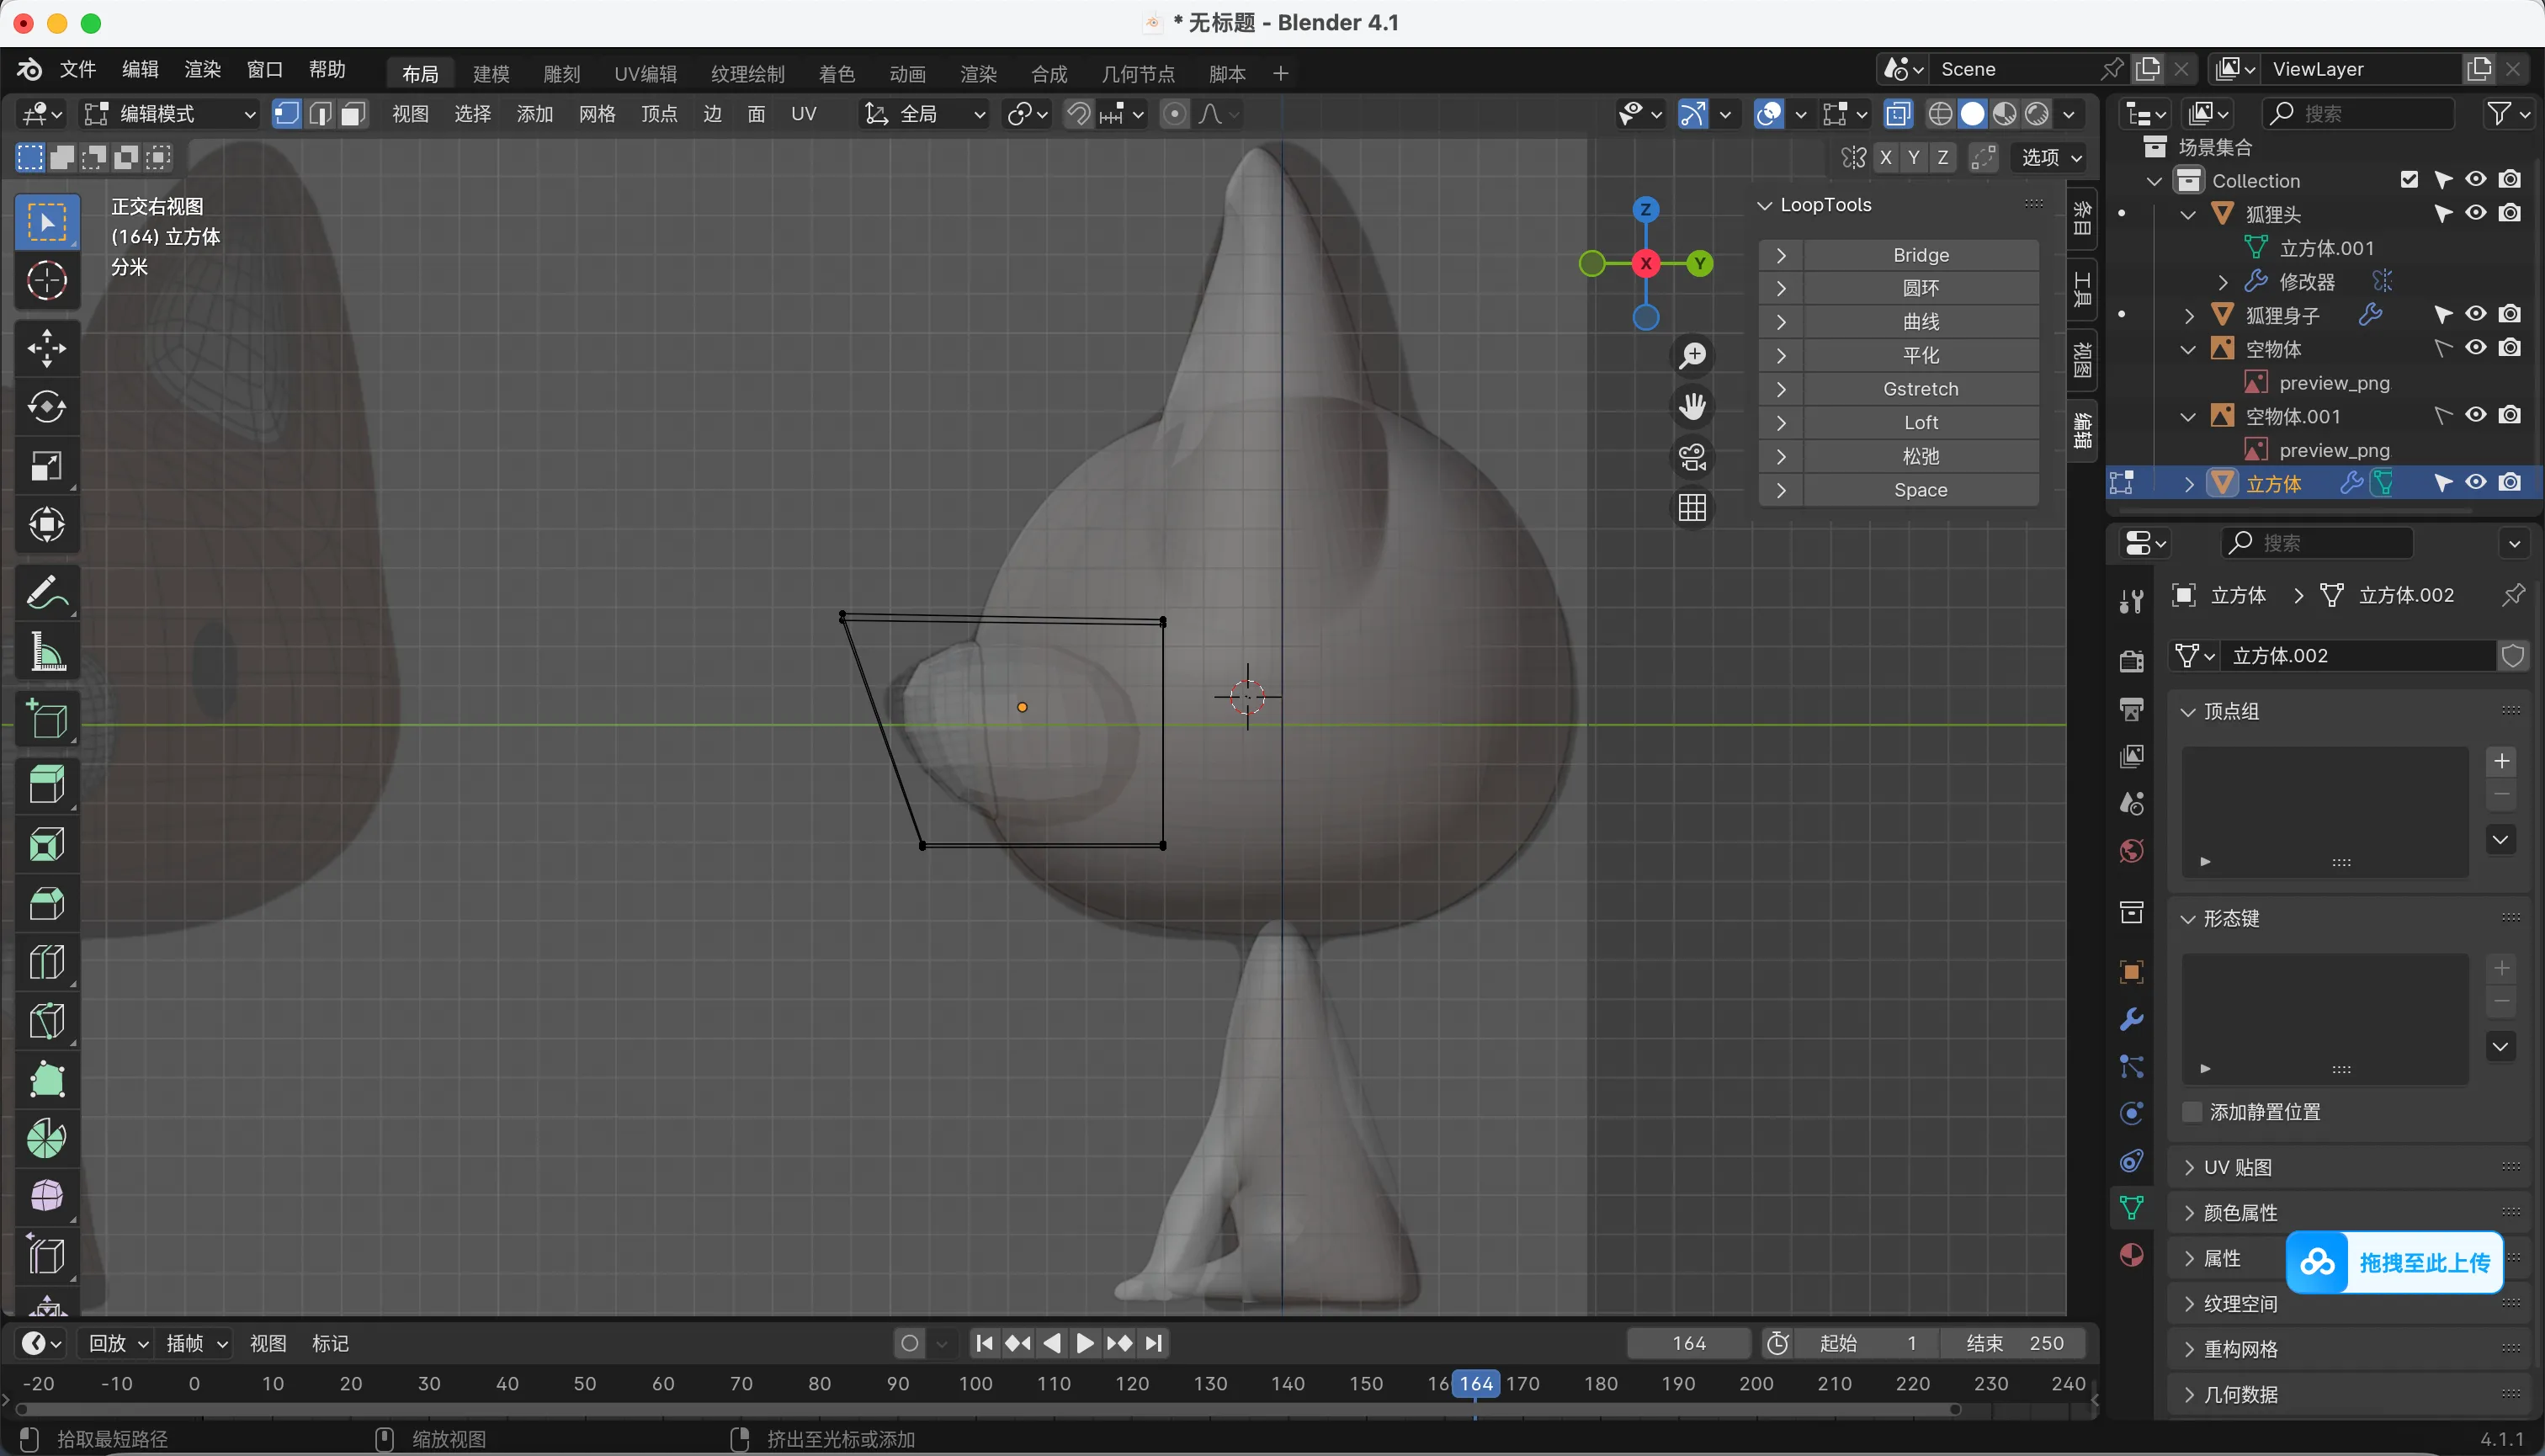
Task: Enable 添加静置位置 checkbox
Action: pos(2192,1112)
